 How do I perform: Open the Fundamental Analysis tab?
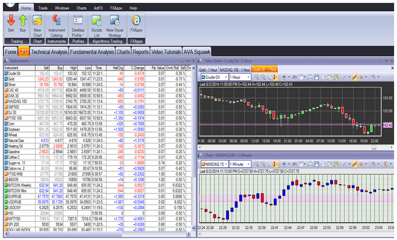[92, 52]
